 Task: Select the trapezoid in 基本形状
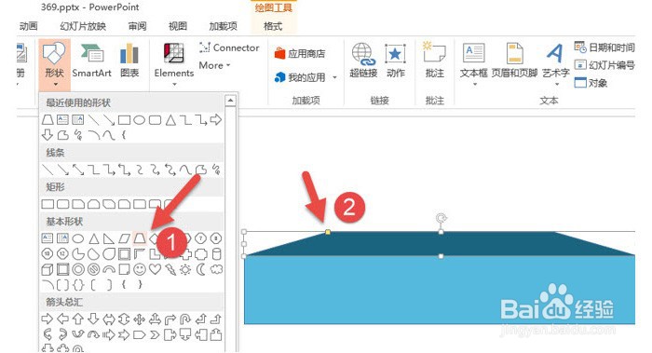[140, 238]
